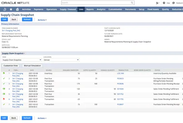Click the green status icon on row 5
Screen dimensions: 183x123
tap(4, 94)
